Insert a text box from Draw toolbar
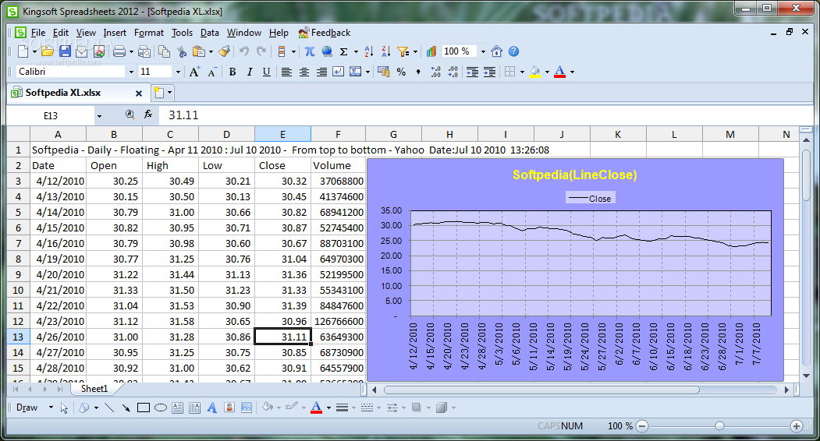 [x=177, y=407]
